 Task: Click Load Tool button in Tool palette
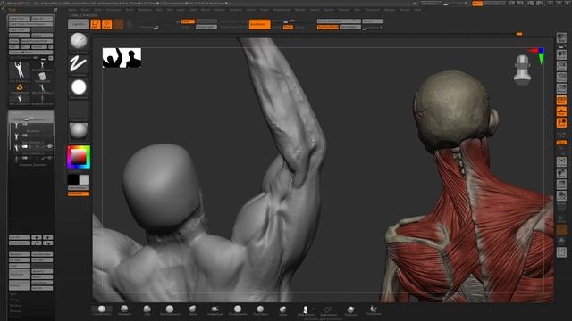pyautogui.click(x=20, y=18)
